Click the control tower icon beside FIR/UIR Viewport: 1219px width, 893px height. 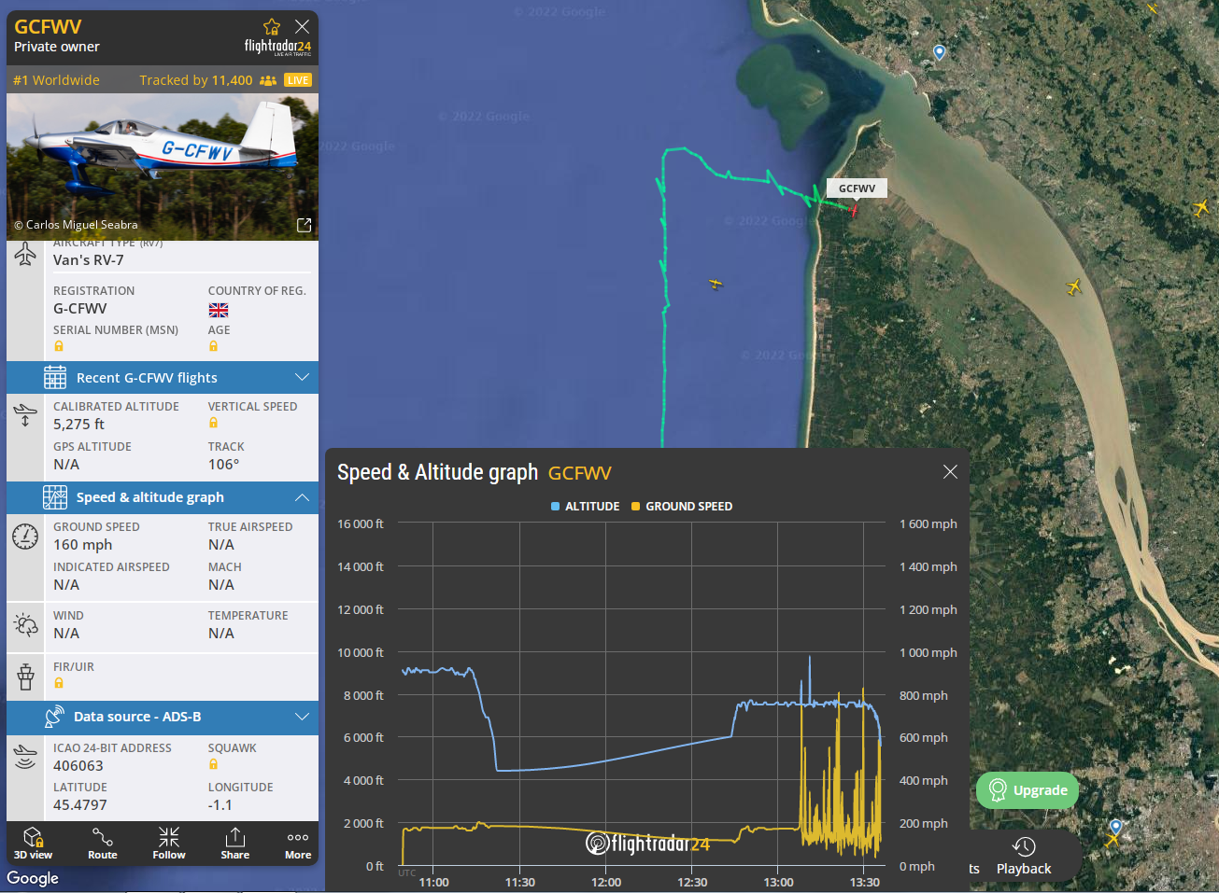pos(25,676)
